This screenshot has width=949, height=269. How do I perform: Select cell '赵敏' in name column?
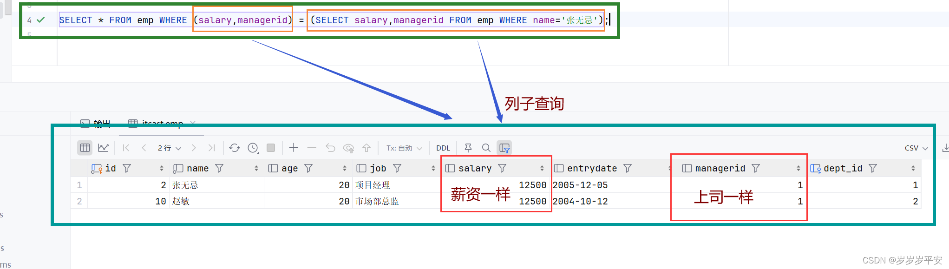(x=181, y=201)
